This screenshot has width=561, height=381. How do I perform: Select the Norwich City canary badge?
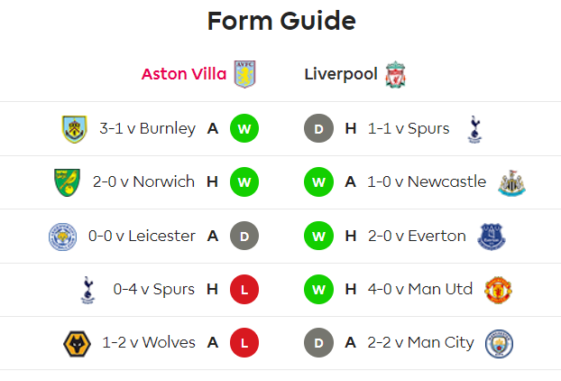point(68,182)
